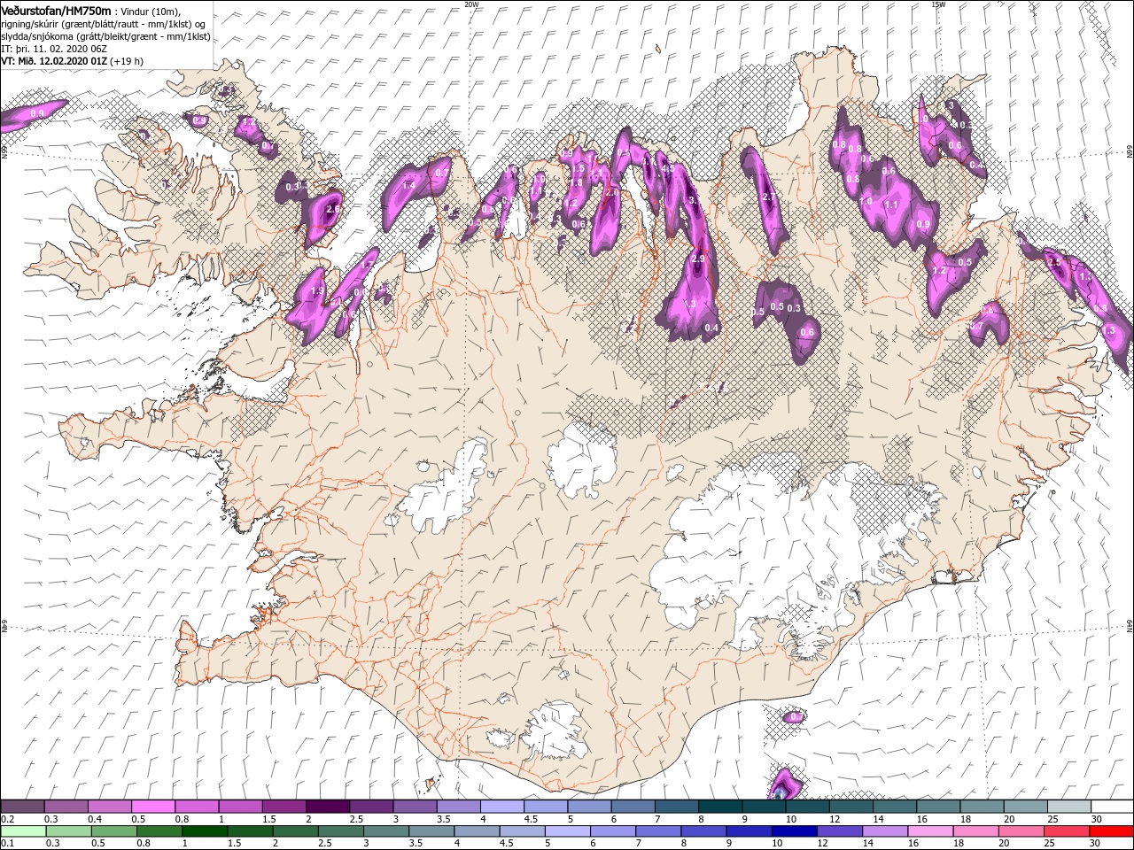This screenshot has height=850, width=1134.
Task: Pick bottom-row swatch between 2.5 and 3
Action: pyautogui.click(x=340, y=831)
